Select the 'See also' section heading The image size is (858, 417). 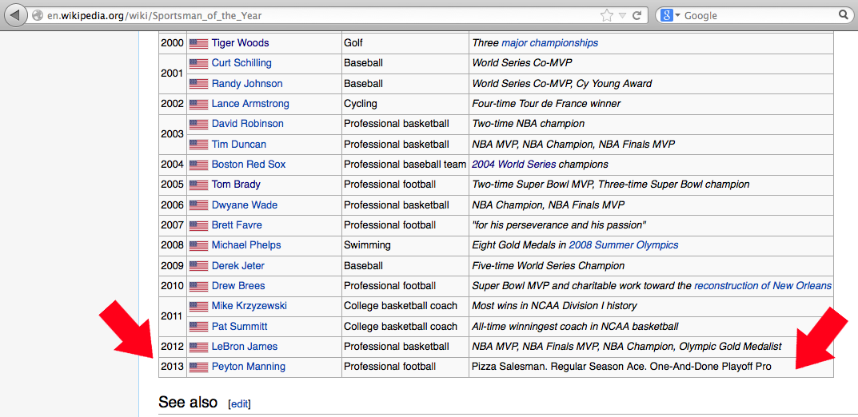[188, 403]
